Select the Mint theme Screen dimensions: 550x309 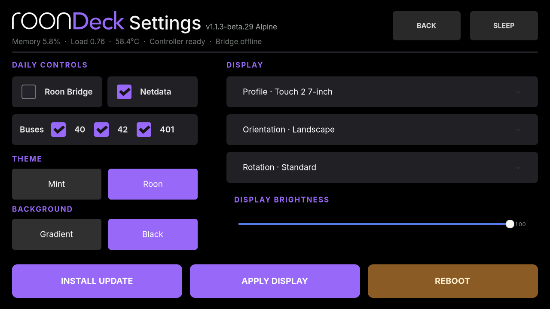coord(57,184)
